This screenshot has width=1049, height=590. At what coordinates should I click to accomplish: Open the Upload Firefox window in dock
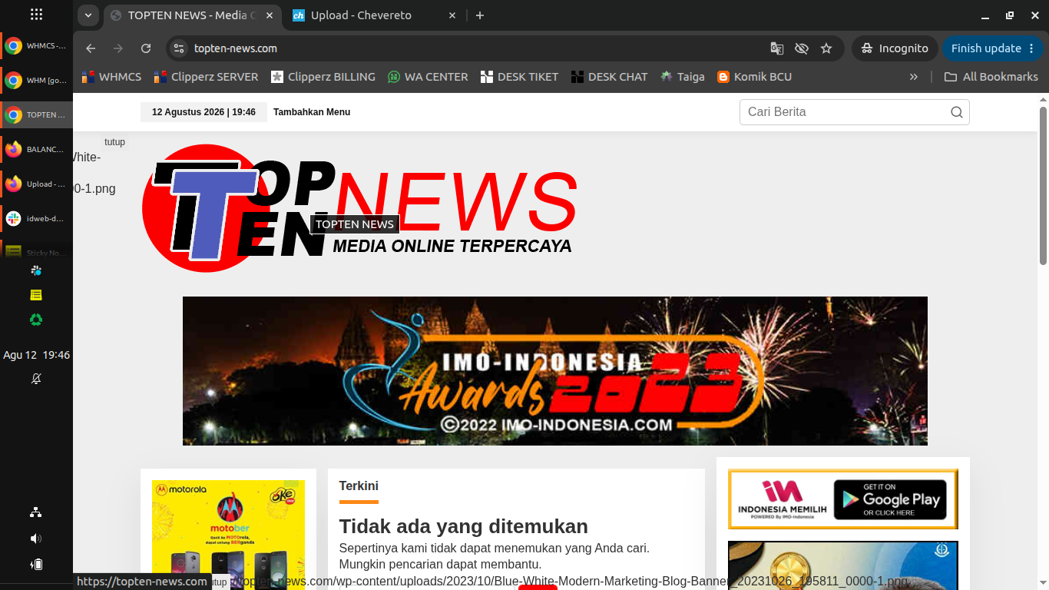[x=36, y=184]
